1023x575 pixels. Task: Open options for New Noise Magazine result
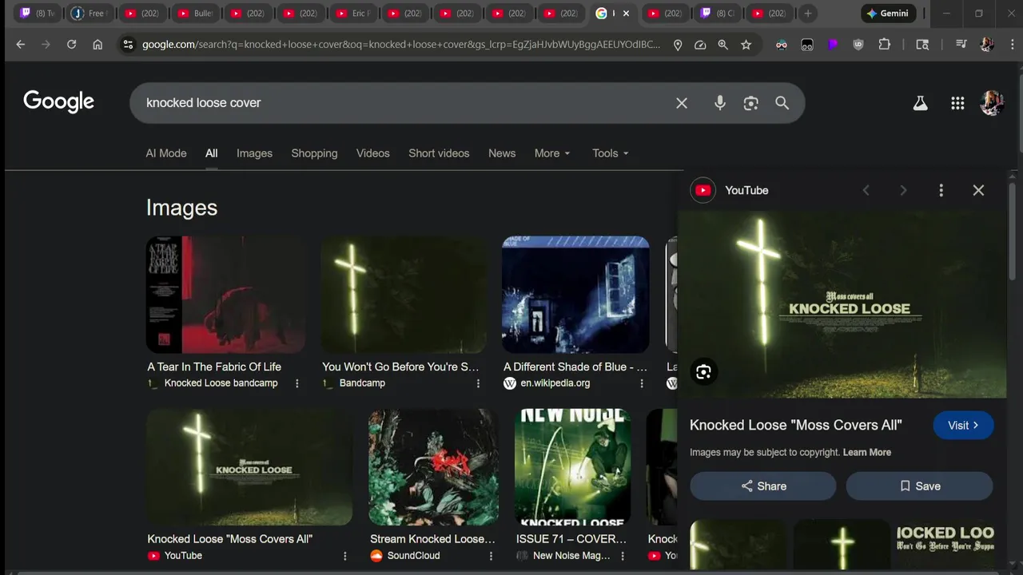623,556
